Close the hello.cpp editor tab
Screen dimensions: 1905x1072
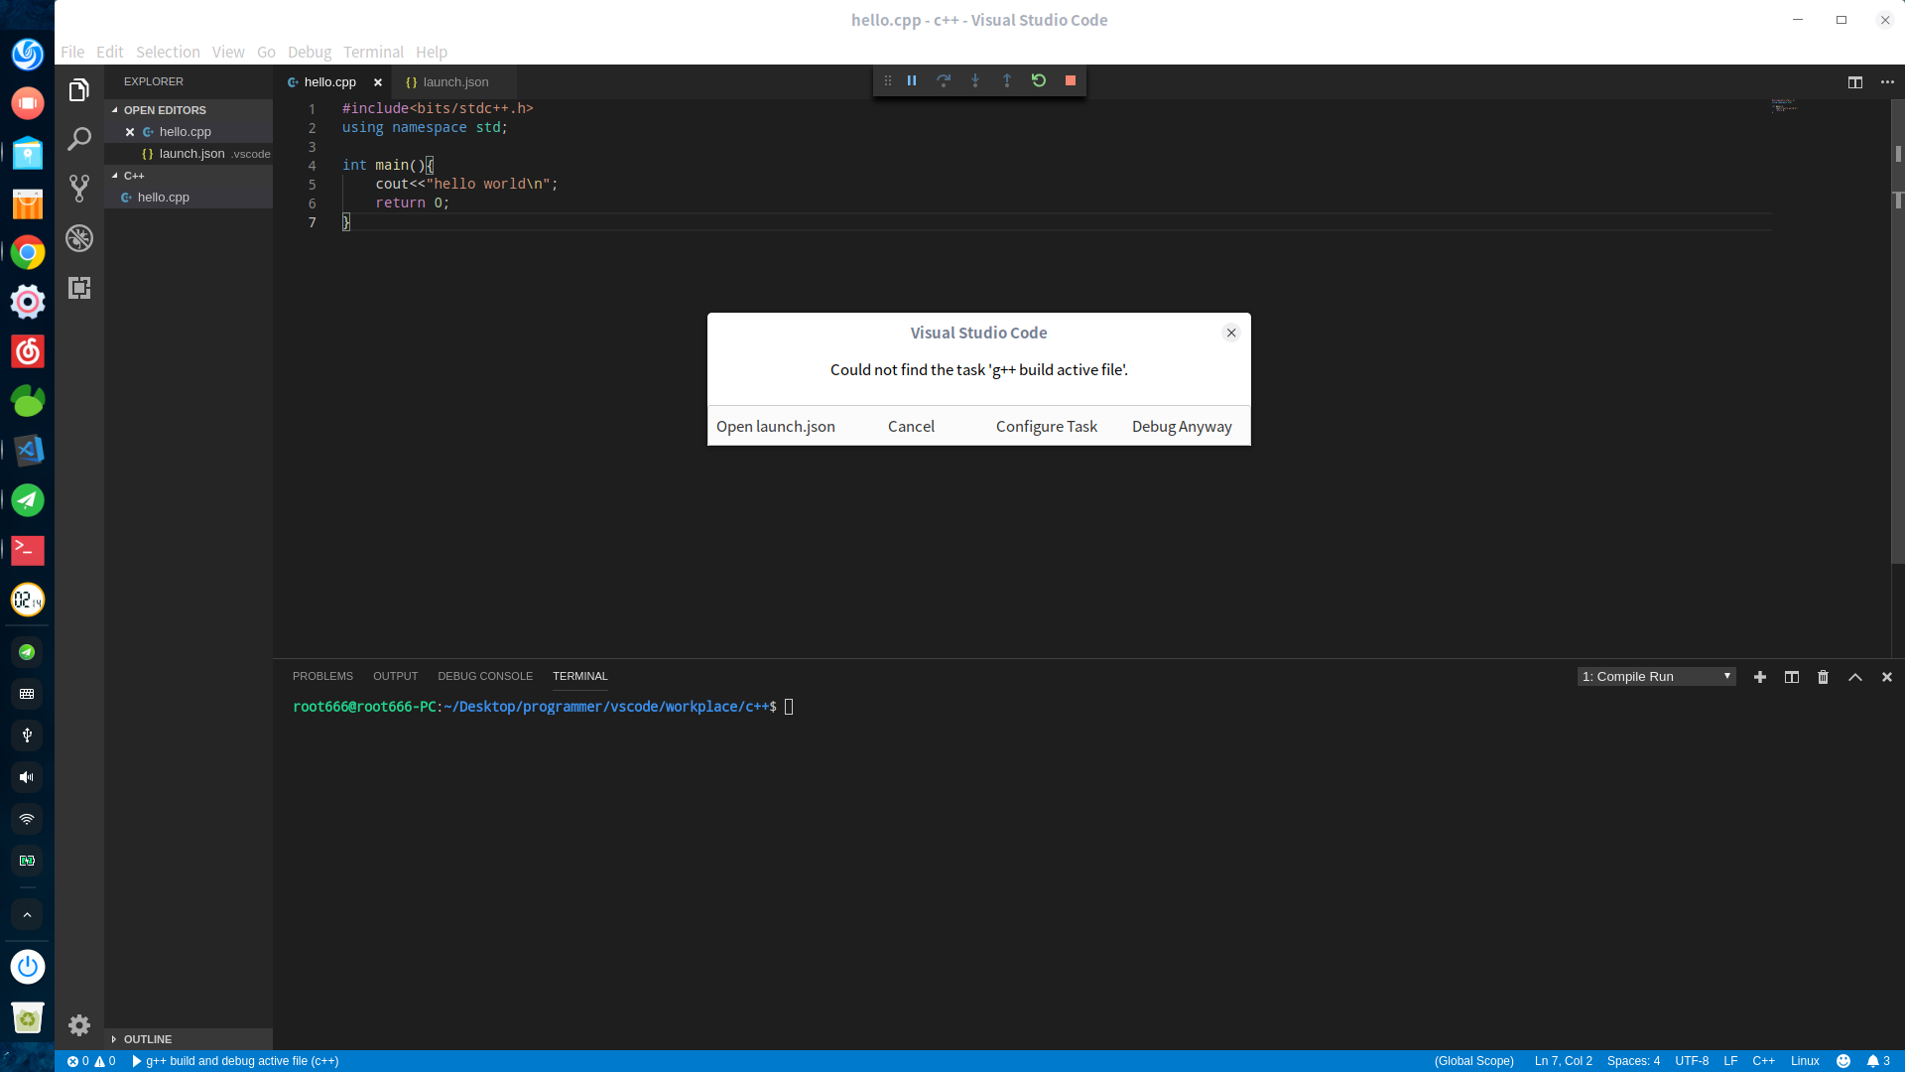coord(378,82)
